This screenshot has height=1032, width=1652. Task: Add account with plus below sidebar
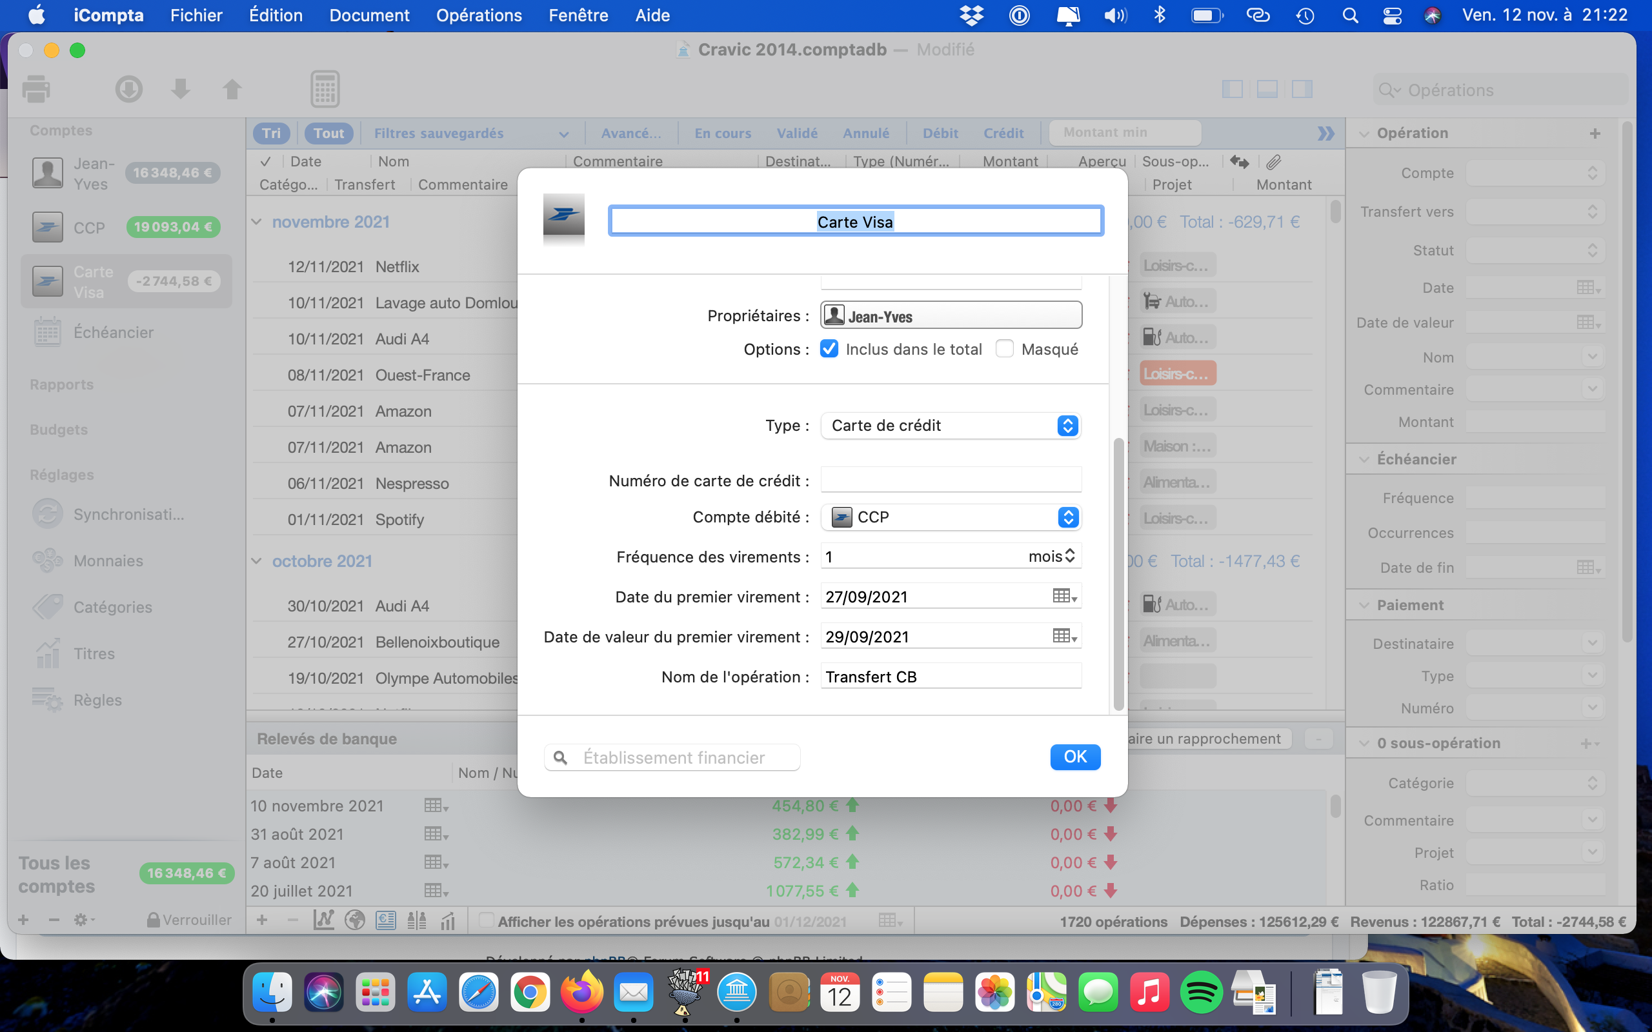pos(23,919)
